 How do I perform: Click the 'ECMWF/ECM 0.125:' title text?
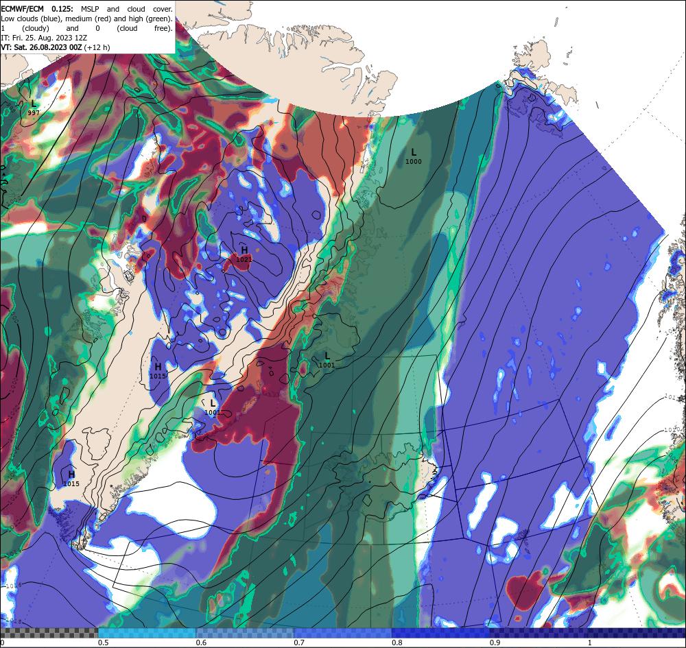pos(37,9)
